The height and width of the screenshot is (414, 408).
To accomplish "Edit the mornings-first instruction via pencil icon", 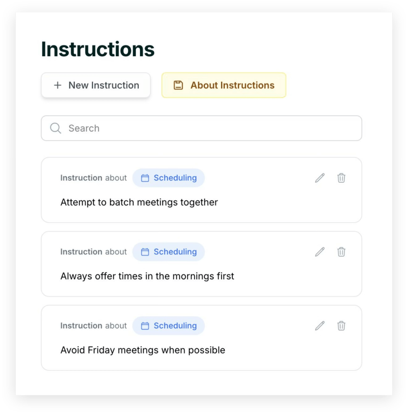I will (x=320, y=252).
